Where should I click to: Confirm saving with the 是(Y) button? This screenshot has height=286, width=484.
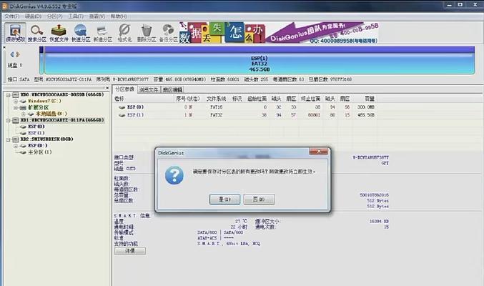[x=224, y=199]
